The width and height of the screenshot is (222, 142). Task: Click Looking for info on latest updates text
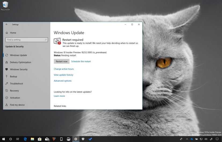tap(73, 92)
